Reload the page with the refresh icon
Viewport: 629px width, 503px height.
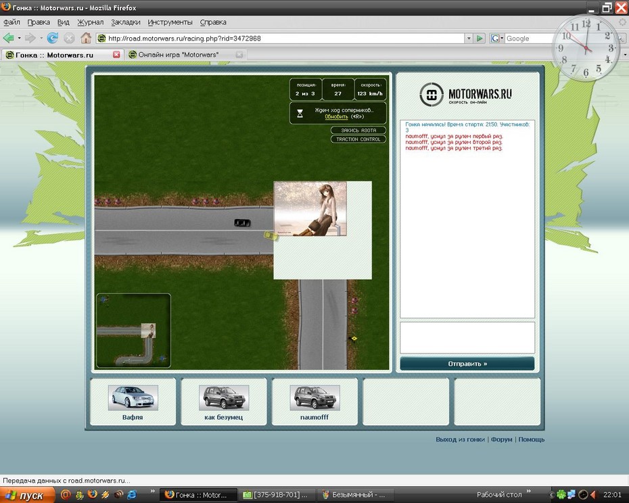(x=53, y=38)
